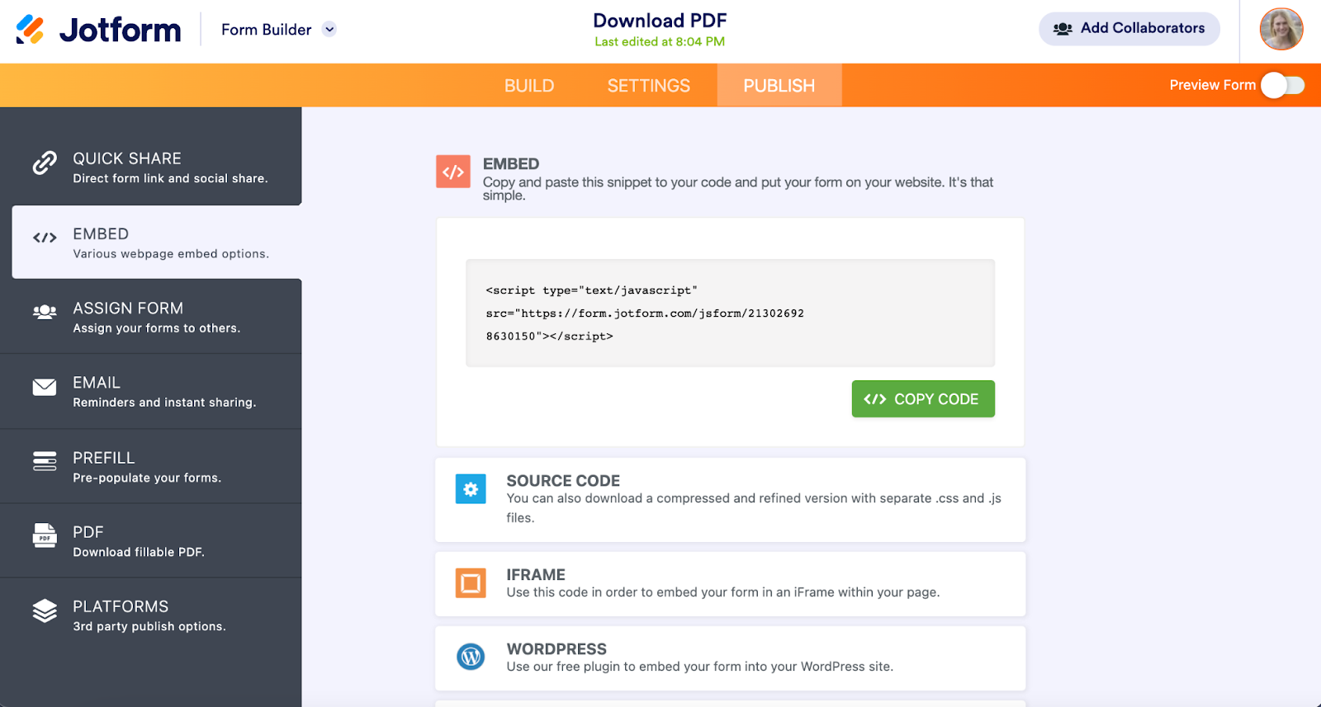Click the 'Assign your forms to others.' text
The height and width of the screenshot is (707, 1321).
tap(157, 328)
